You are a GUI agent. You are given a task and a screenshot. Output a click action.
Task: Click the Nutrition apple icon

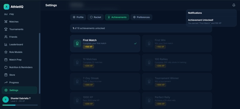(x=6, y=67)
